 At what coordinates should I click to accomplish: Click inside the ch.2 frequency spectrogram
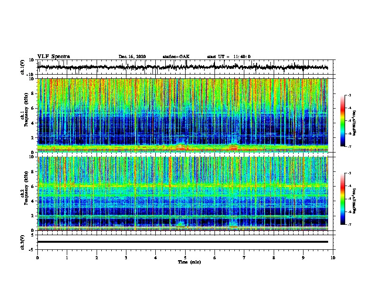coord(182,194)
